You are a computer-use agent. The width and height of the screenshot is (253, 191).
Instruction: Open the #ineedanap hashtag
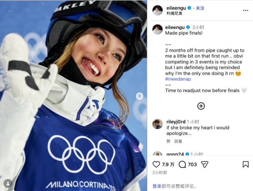click(x=178, y=79)
